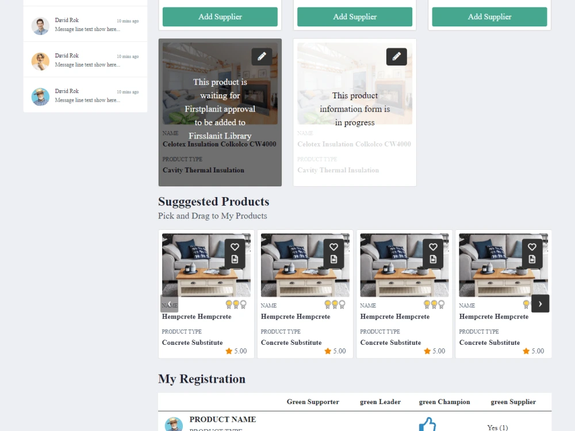
Task: Click the middle Add Supplier button
Action: [x=355, y=17]
